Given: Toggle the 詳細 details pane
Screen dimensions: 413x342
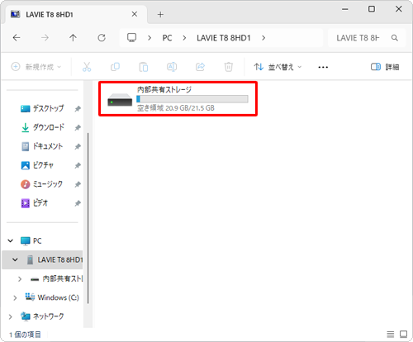Looking at the screenshot, I should pos(385,67).
